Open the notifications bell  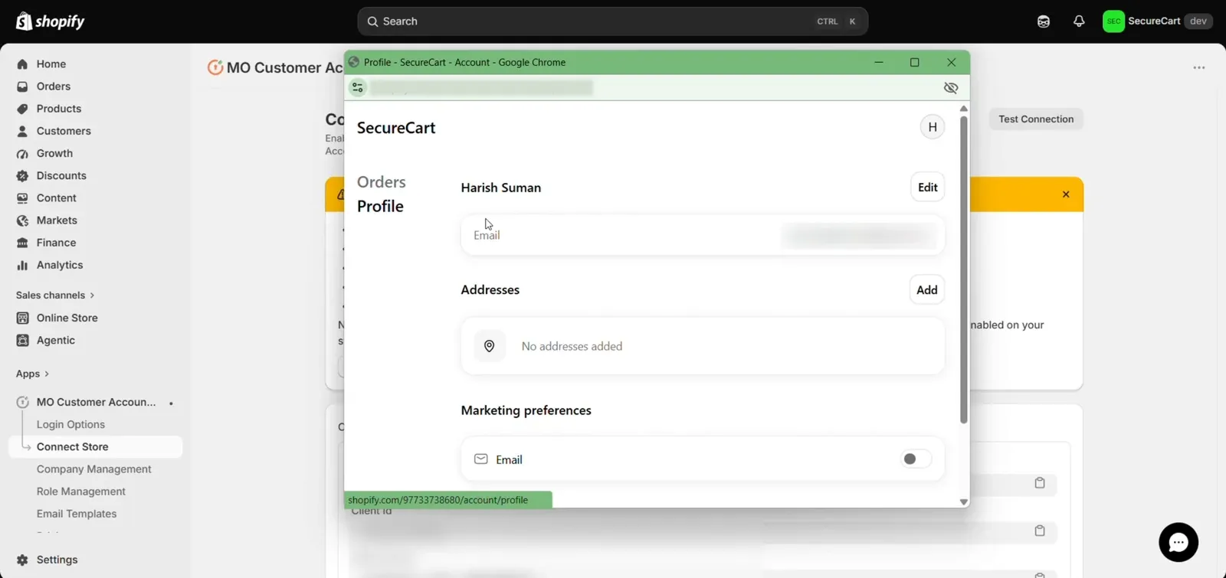tap(1079, 21)
